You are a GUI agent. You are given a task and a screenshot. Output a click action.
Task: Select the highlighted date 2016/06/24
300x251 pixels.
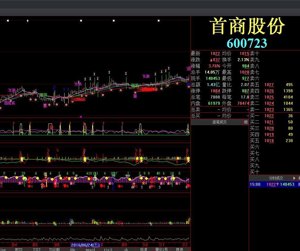(86, 245)
